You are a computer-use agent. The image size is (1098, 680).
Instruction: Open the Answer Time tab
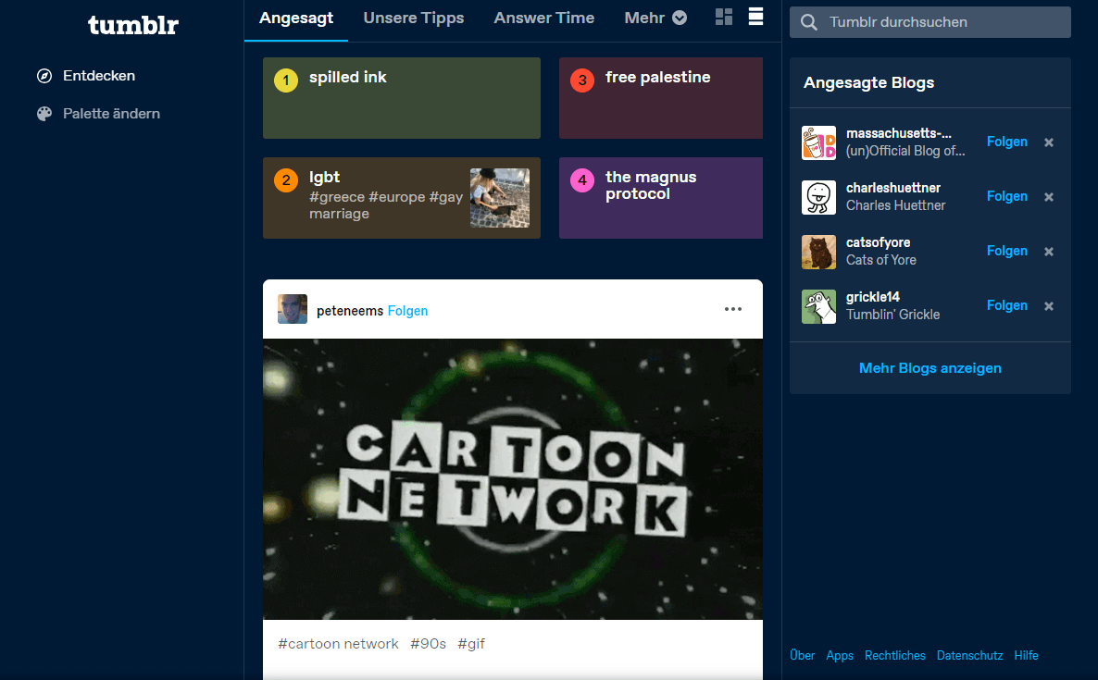point(544,19)
